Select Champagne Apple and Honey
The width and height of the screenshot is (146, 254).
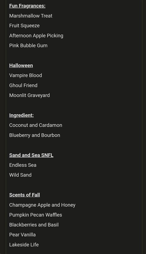(42, 205)
